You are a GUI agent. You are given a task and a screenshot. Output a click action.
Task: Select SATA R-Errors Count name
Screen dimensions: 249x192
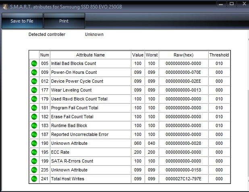[72, 161]
